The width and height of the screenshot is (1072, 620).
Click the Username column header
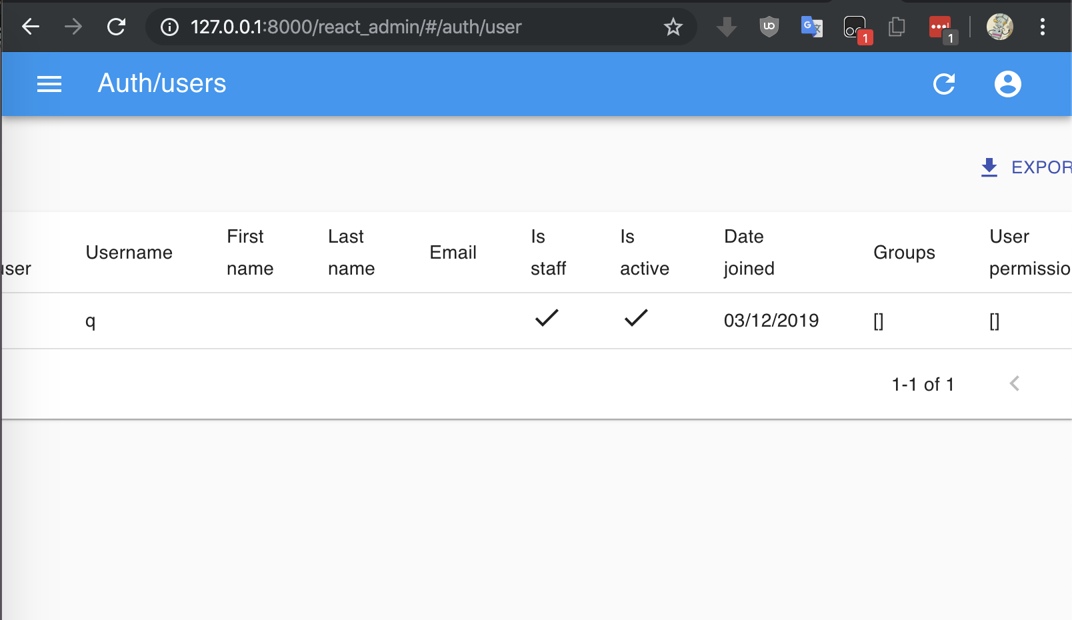coord(129,253)
